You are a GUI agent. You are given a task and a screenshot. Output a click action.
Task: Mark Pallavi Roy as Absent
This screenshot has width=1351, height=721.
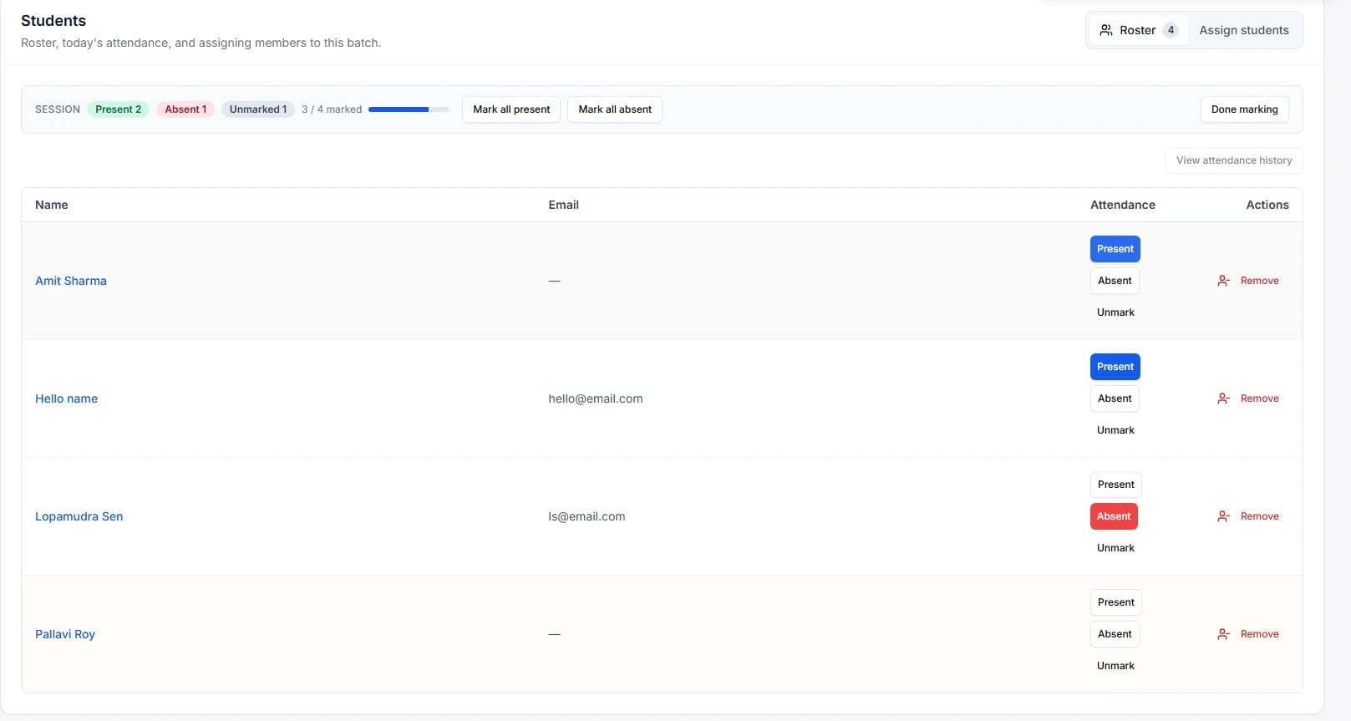(1115, 634)
